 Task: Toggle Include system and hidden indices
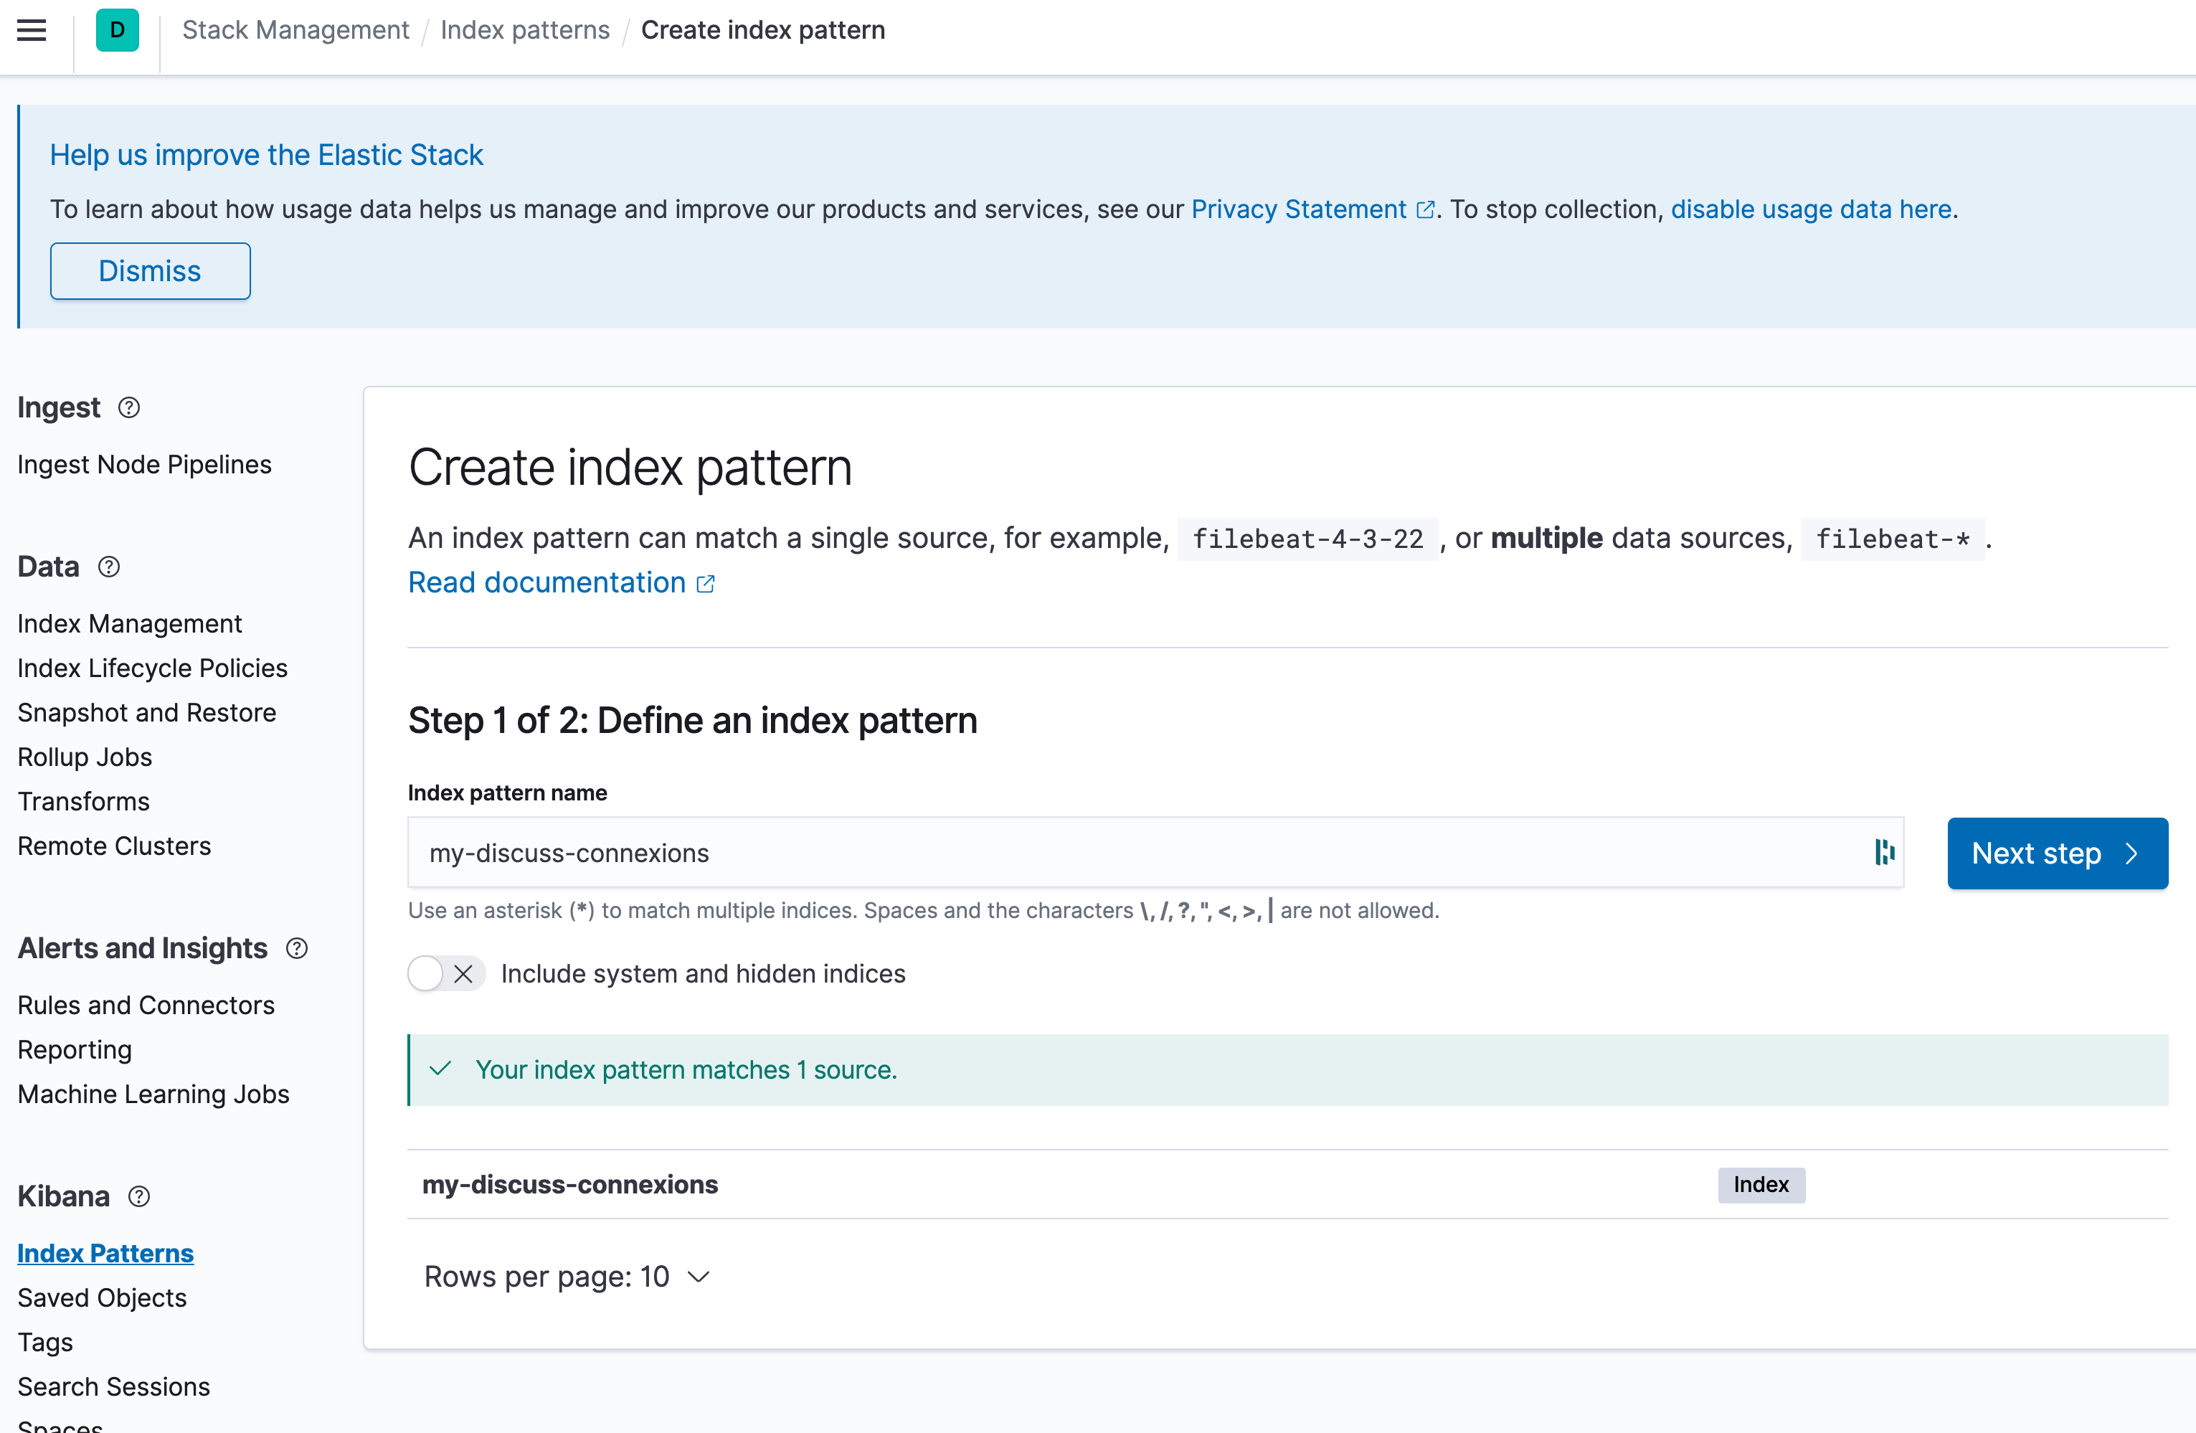pos(445,973)
